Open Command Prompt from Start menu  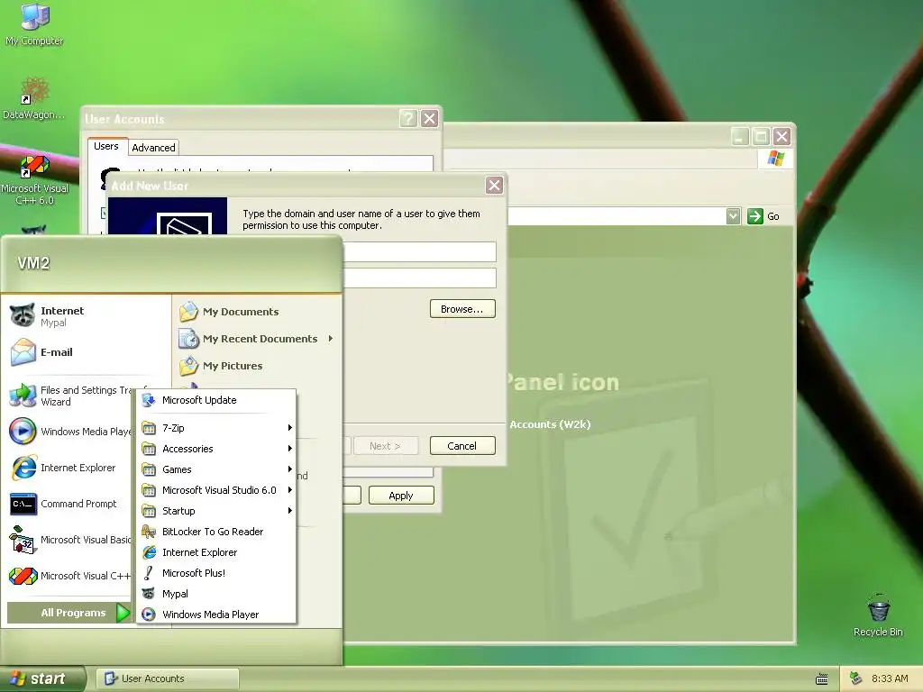tap(69, 504)
